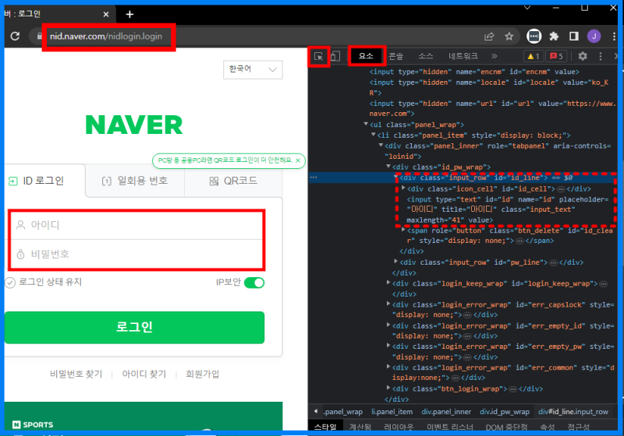Viewport: 624px width, 436px height.
Task: Close the QR code tooltip
Action: tap(298, 160)
